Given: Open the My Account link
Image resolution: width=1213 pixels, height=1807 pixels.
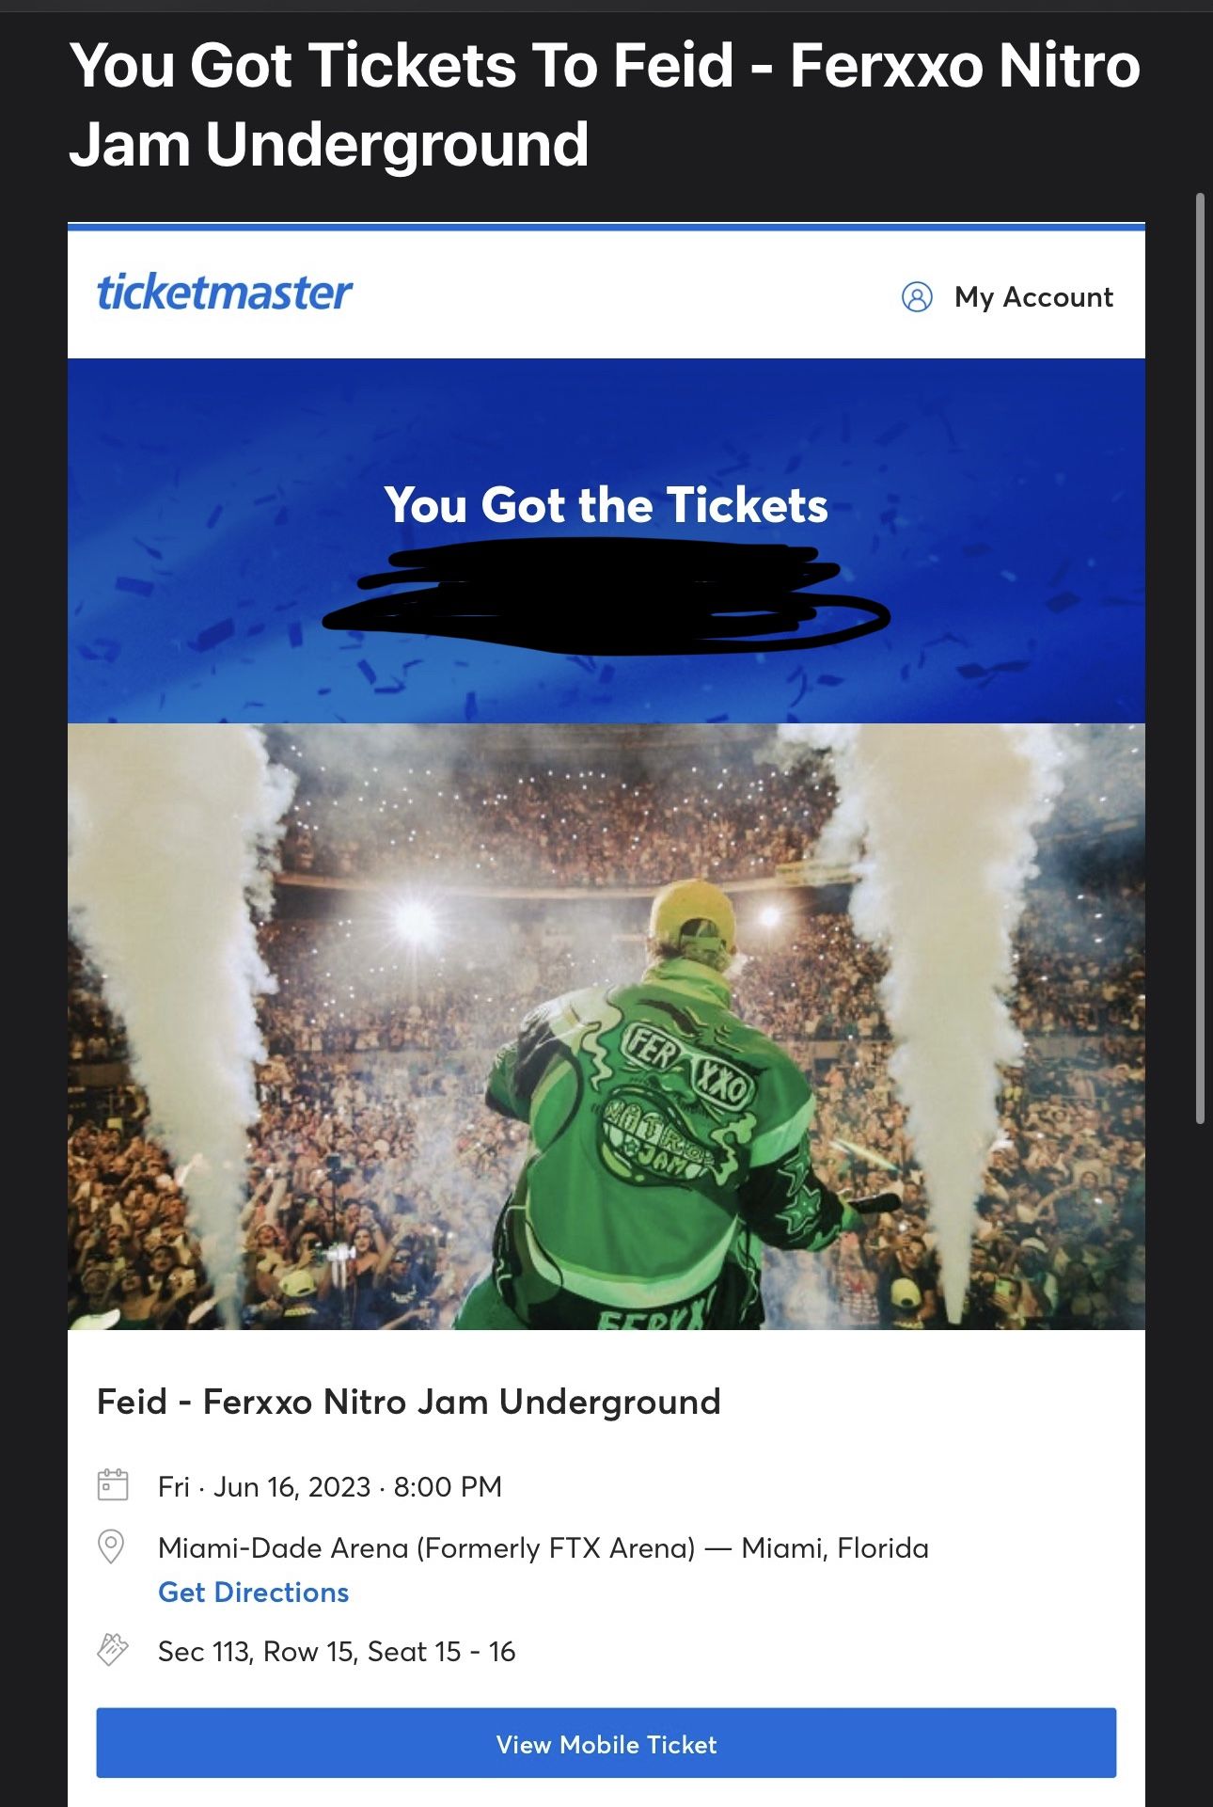Looking at the screenshot, I should click(x=1033, y=297).
